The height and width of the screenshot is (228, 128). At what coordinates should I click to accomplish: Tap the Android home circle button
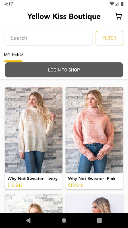64,220
